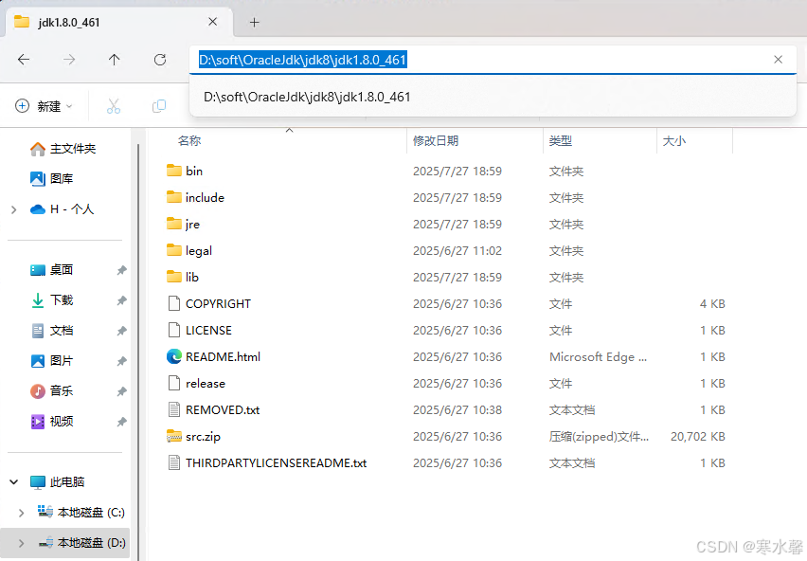
Task: Sort by 名称 (Name) column header
Action: click(x=189, y=140)
